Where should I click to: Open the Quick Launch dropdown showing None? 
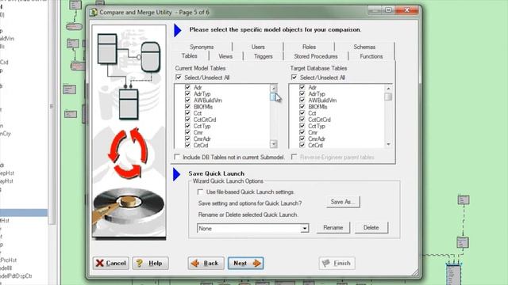pyautogui.click(x=304, y=229)
